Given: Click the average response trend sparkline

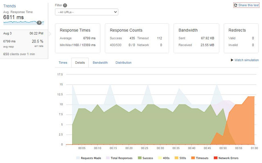Looking at the screenshot, I should (24, 23).
